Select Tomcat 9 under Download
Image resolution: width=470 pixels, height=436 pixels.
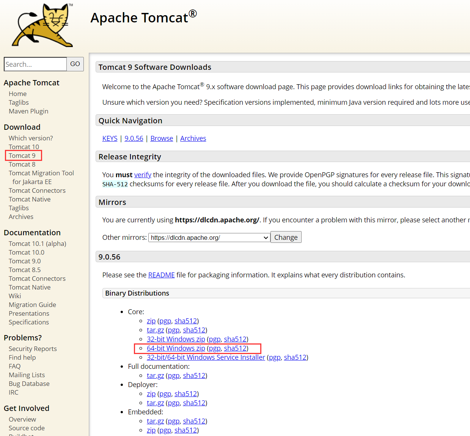[22, 156]
